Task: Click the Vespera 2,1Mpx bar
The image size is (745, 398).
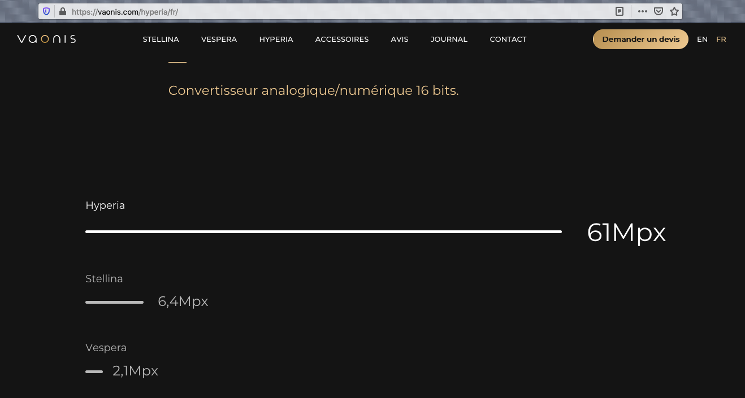Action: [94, 371]
